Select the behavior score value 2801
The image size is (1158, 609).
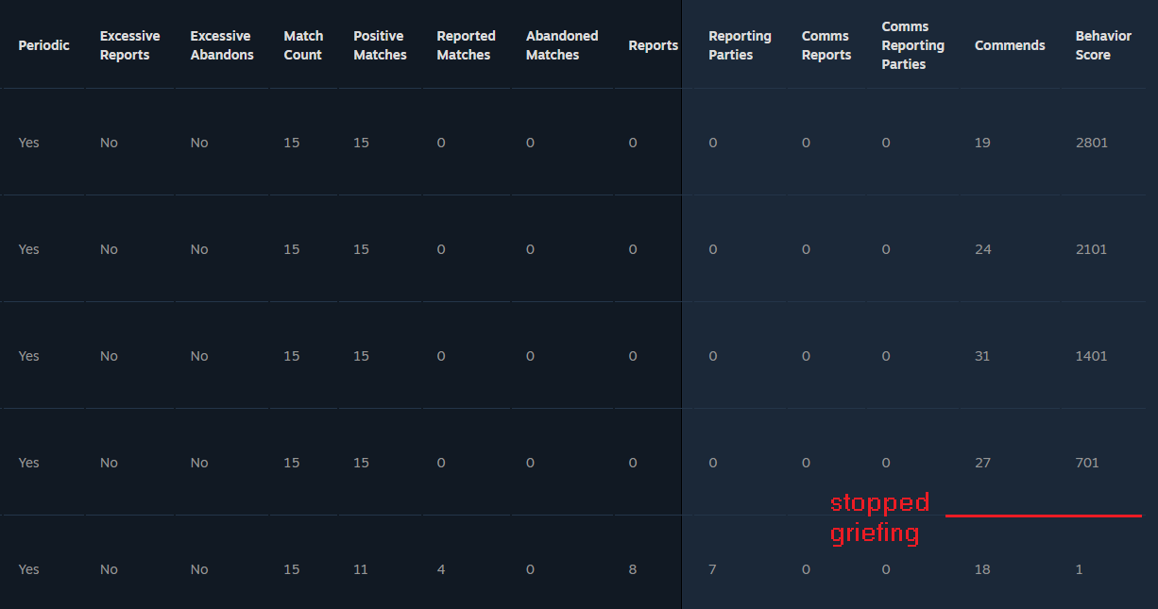coord(1091,143)
